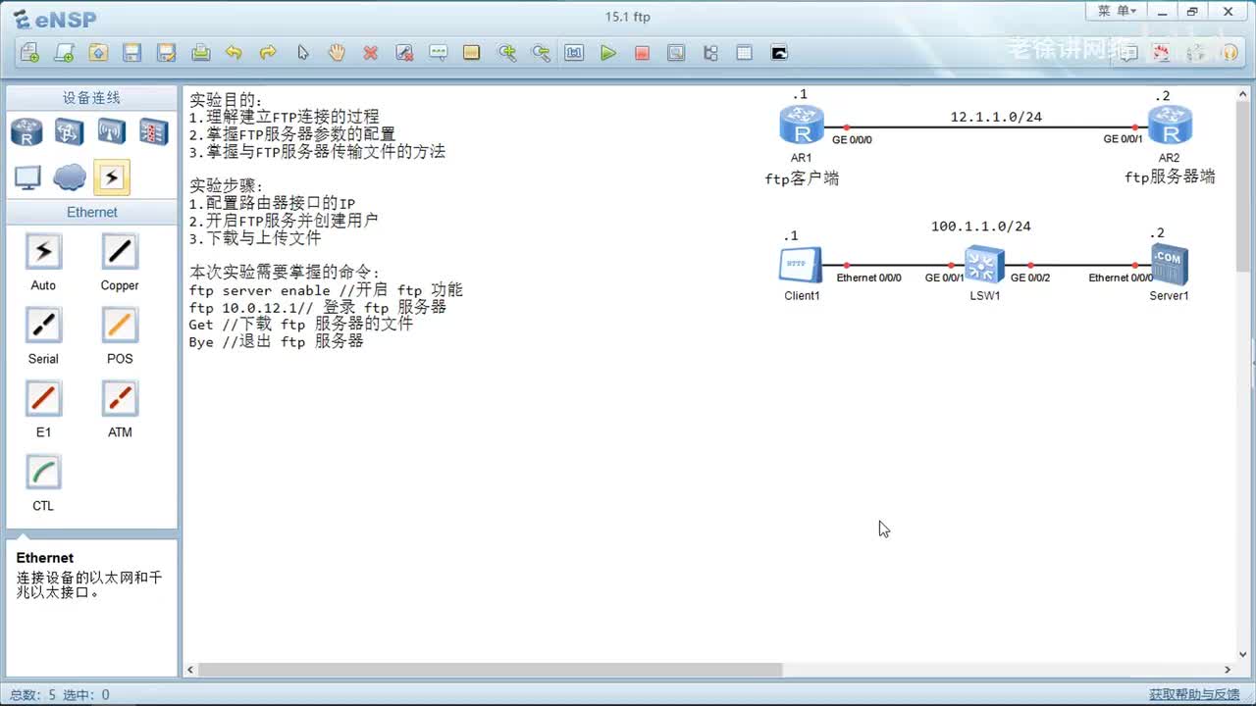Viewport: 1256px width, 706px height.
Task: Toggle the grid display icon
Action: click(x=745, y=53)
